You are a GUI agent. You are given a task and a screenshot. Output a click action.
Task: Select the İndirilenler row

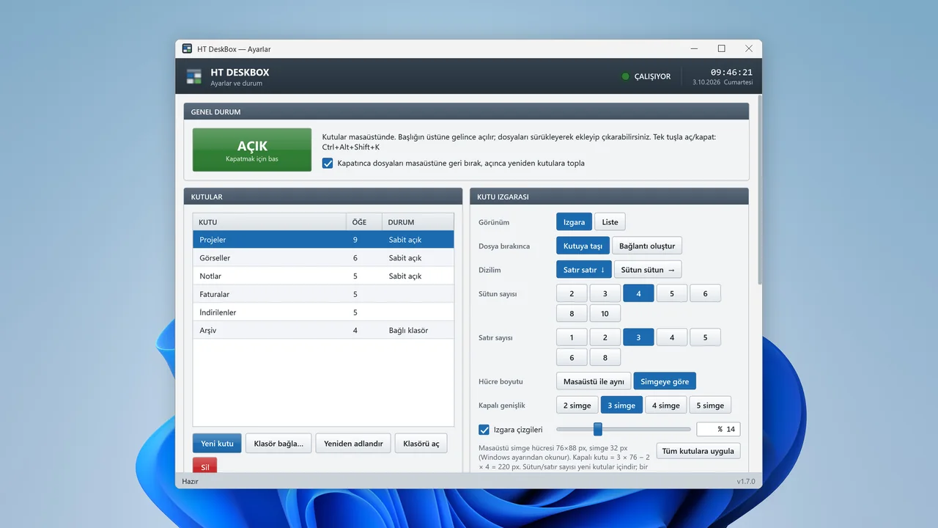(x=323, y=312)
